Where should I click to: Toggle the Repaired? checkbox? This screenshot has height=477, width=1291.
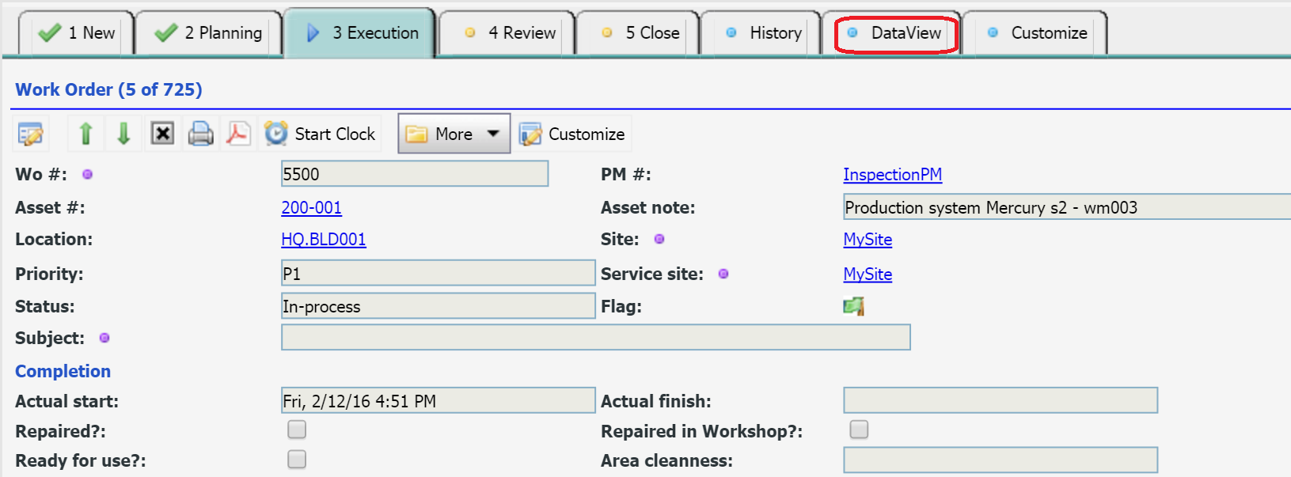tap(297, 430)
